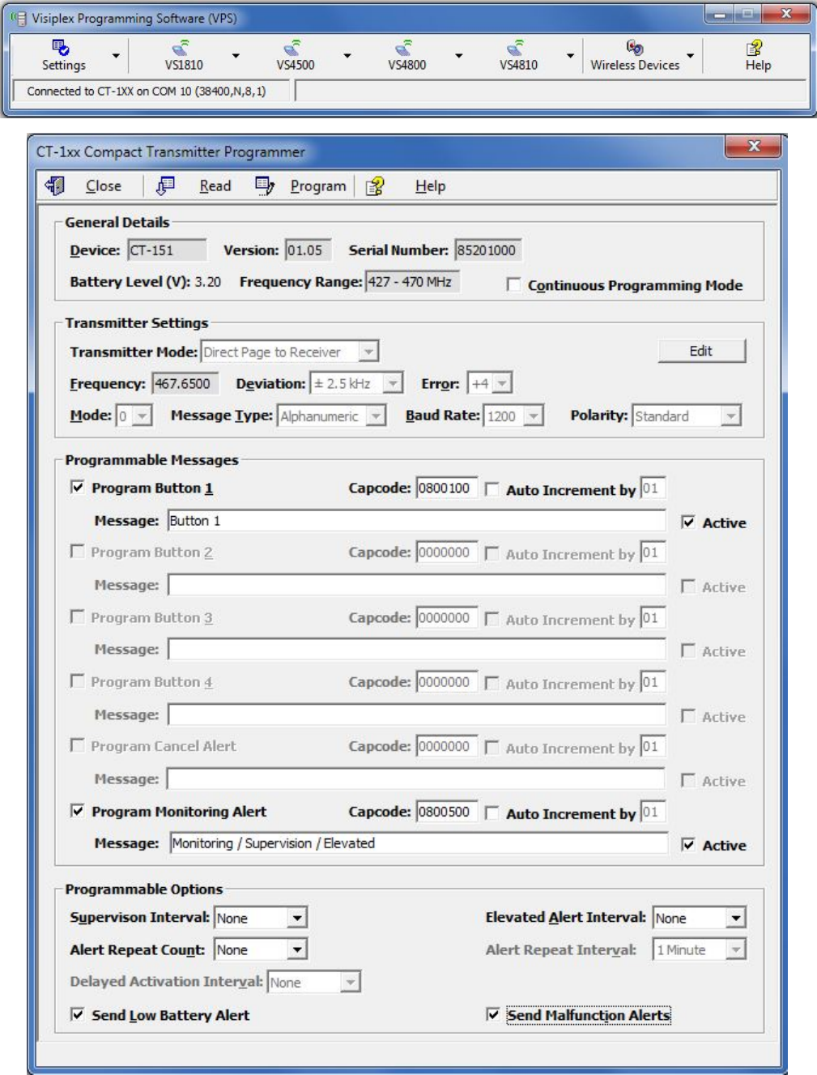Click the Program menu item
Image resolution: width=817 pixels, height=1075 pixels.
point(318,186)
